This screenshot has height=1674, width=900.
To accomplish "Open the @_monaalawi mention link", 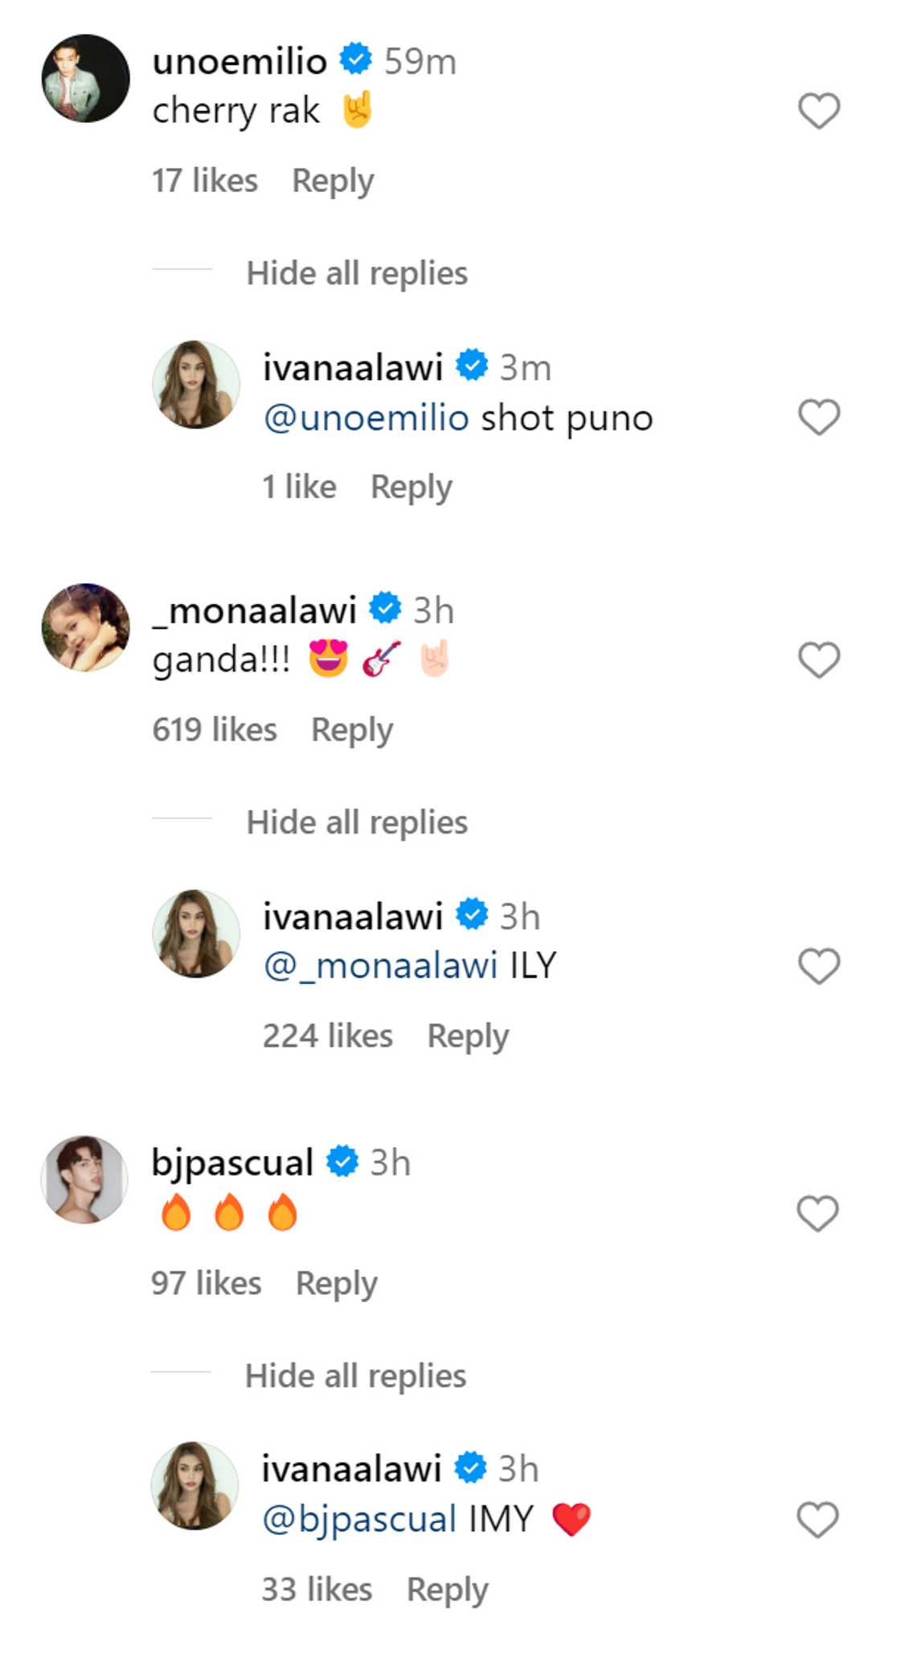I will click(380, 966).
